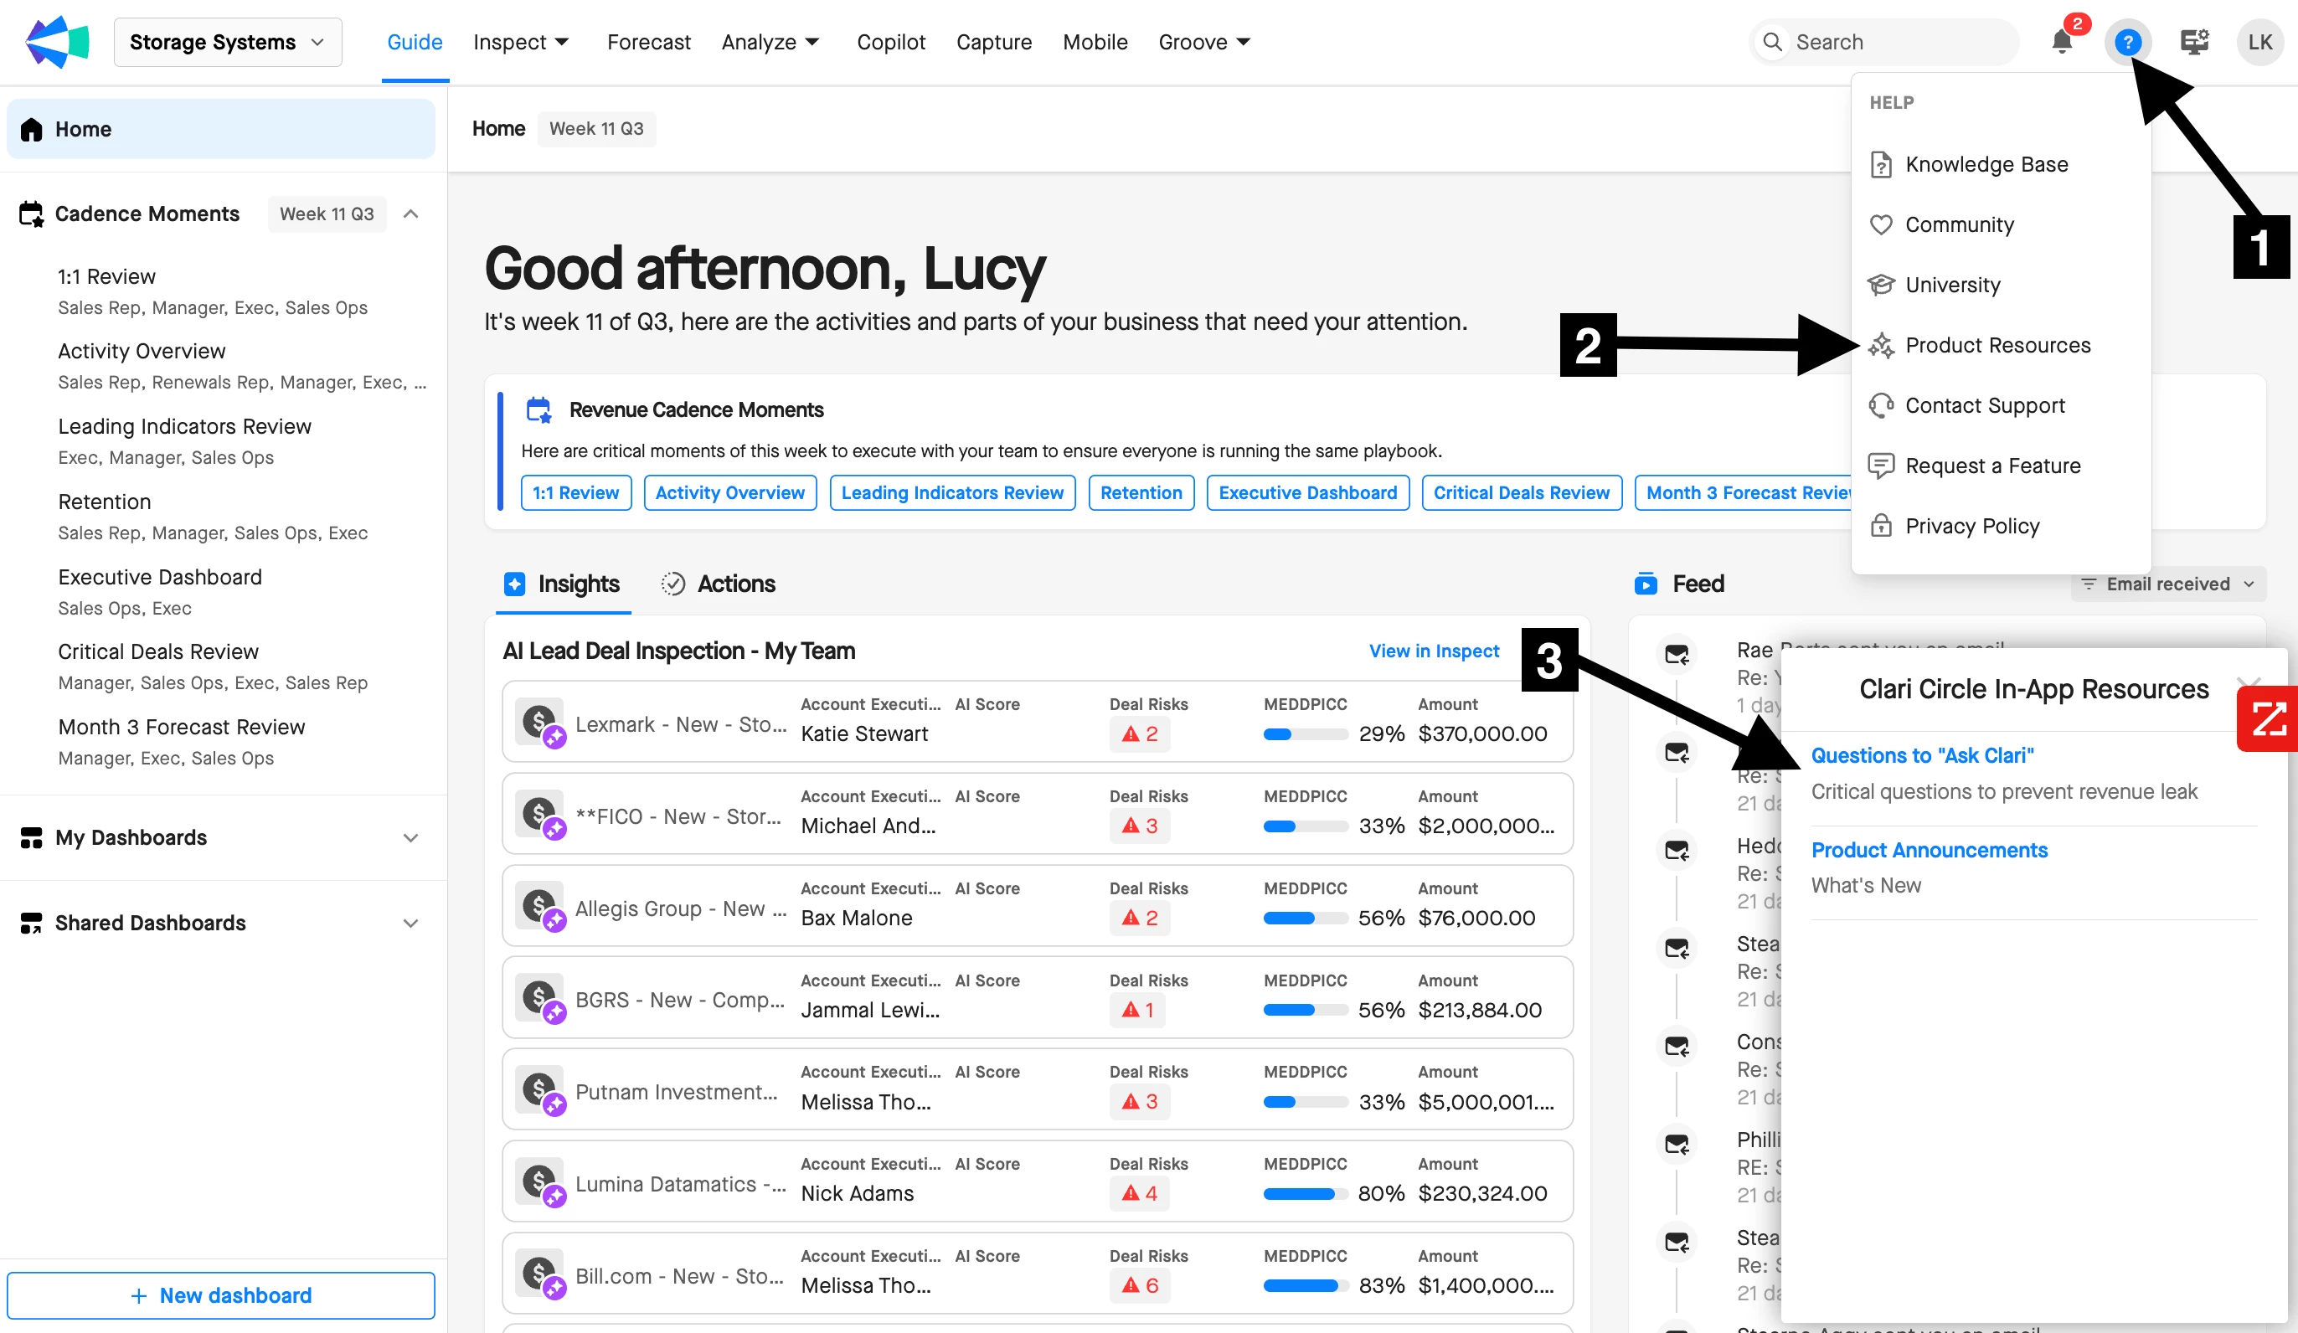Open the Storage Systems dropdown
The height and width of the screenshot is (1333, 2298).
227,42
